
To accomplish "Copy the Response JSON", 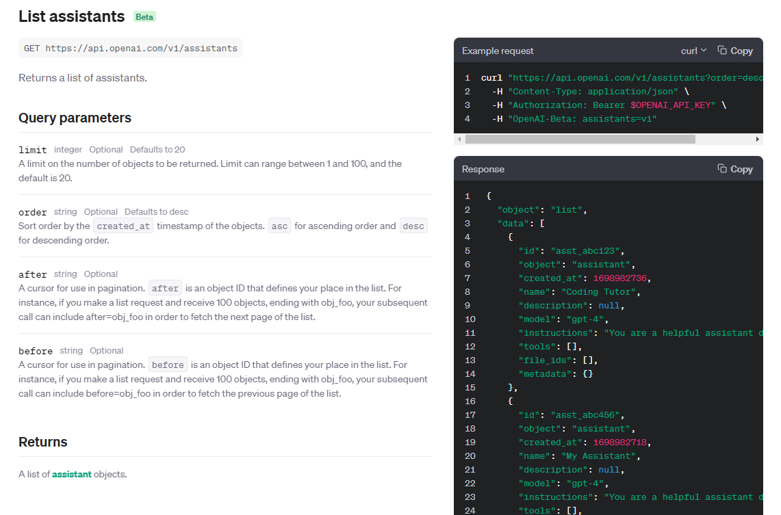I will pyautogui.click(x=734, y=169).
